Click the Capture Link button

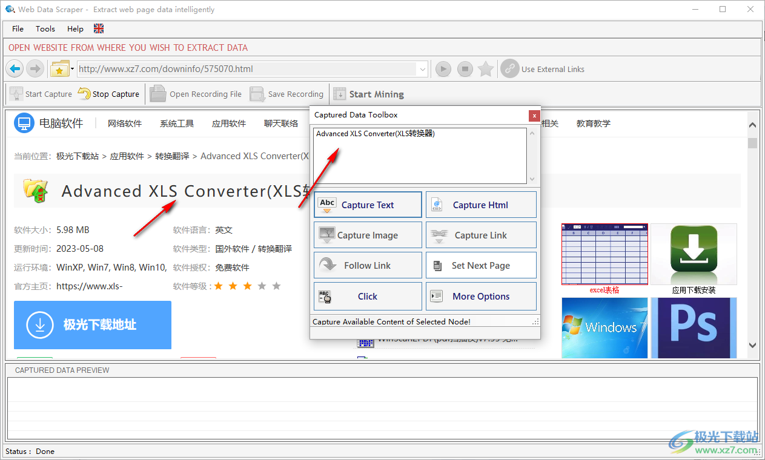(x=481, y=235)
